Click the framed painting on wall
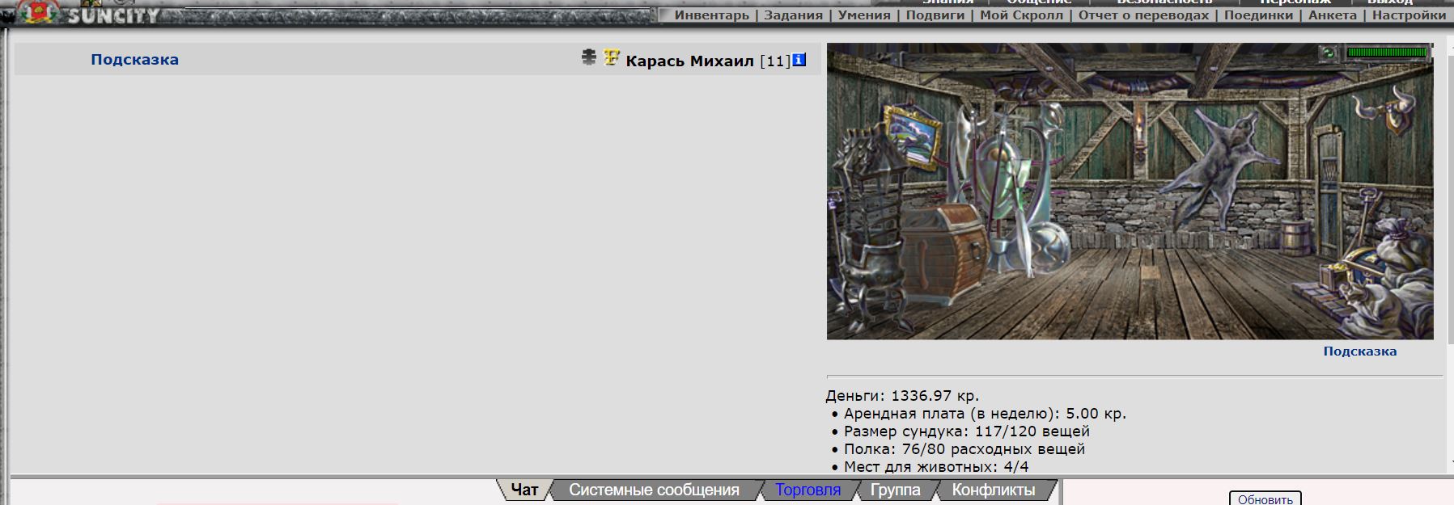Screen dimensions: 1454x505 coord(913,136)
